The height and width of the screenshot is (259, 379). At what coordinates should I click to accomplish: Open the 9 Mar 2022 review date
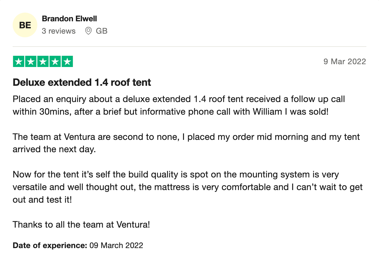(x=344, y=61)
